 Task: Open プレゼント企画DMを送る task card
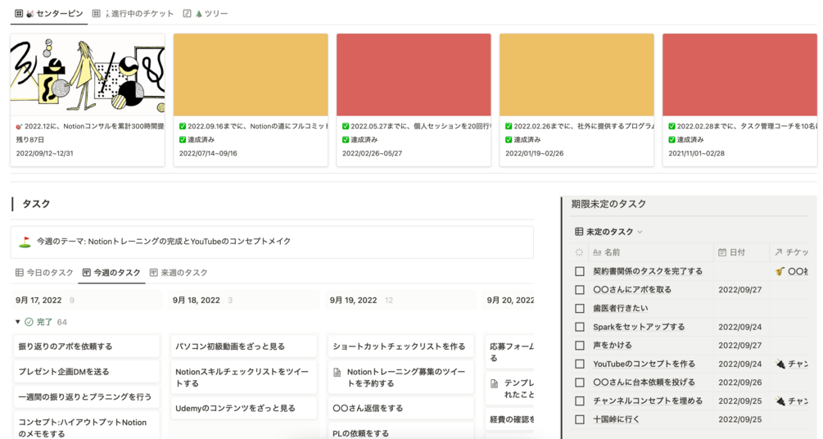(x=87, y=372)
